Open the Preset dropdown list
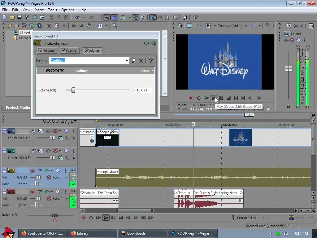The image size is (317, 238). pos(127,60)
